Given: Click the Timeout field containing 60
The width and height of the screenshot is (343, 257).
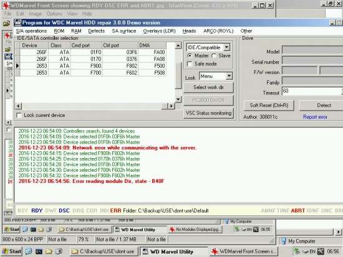Looking at the screenshot, I should point(312,91).
